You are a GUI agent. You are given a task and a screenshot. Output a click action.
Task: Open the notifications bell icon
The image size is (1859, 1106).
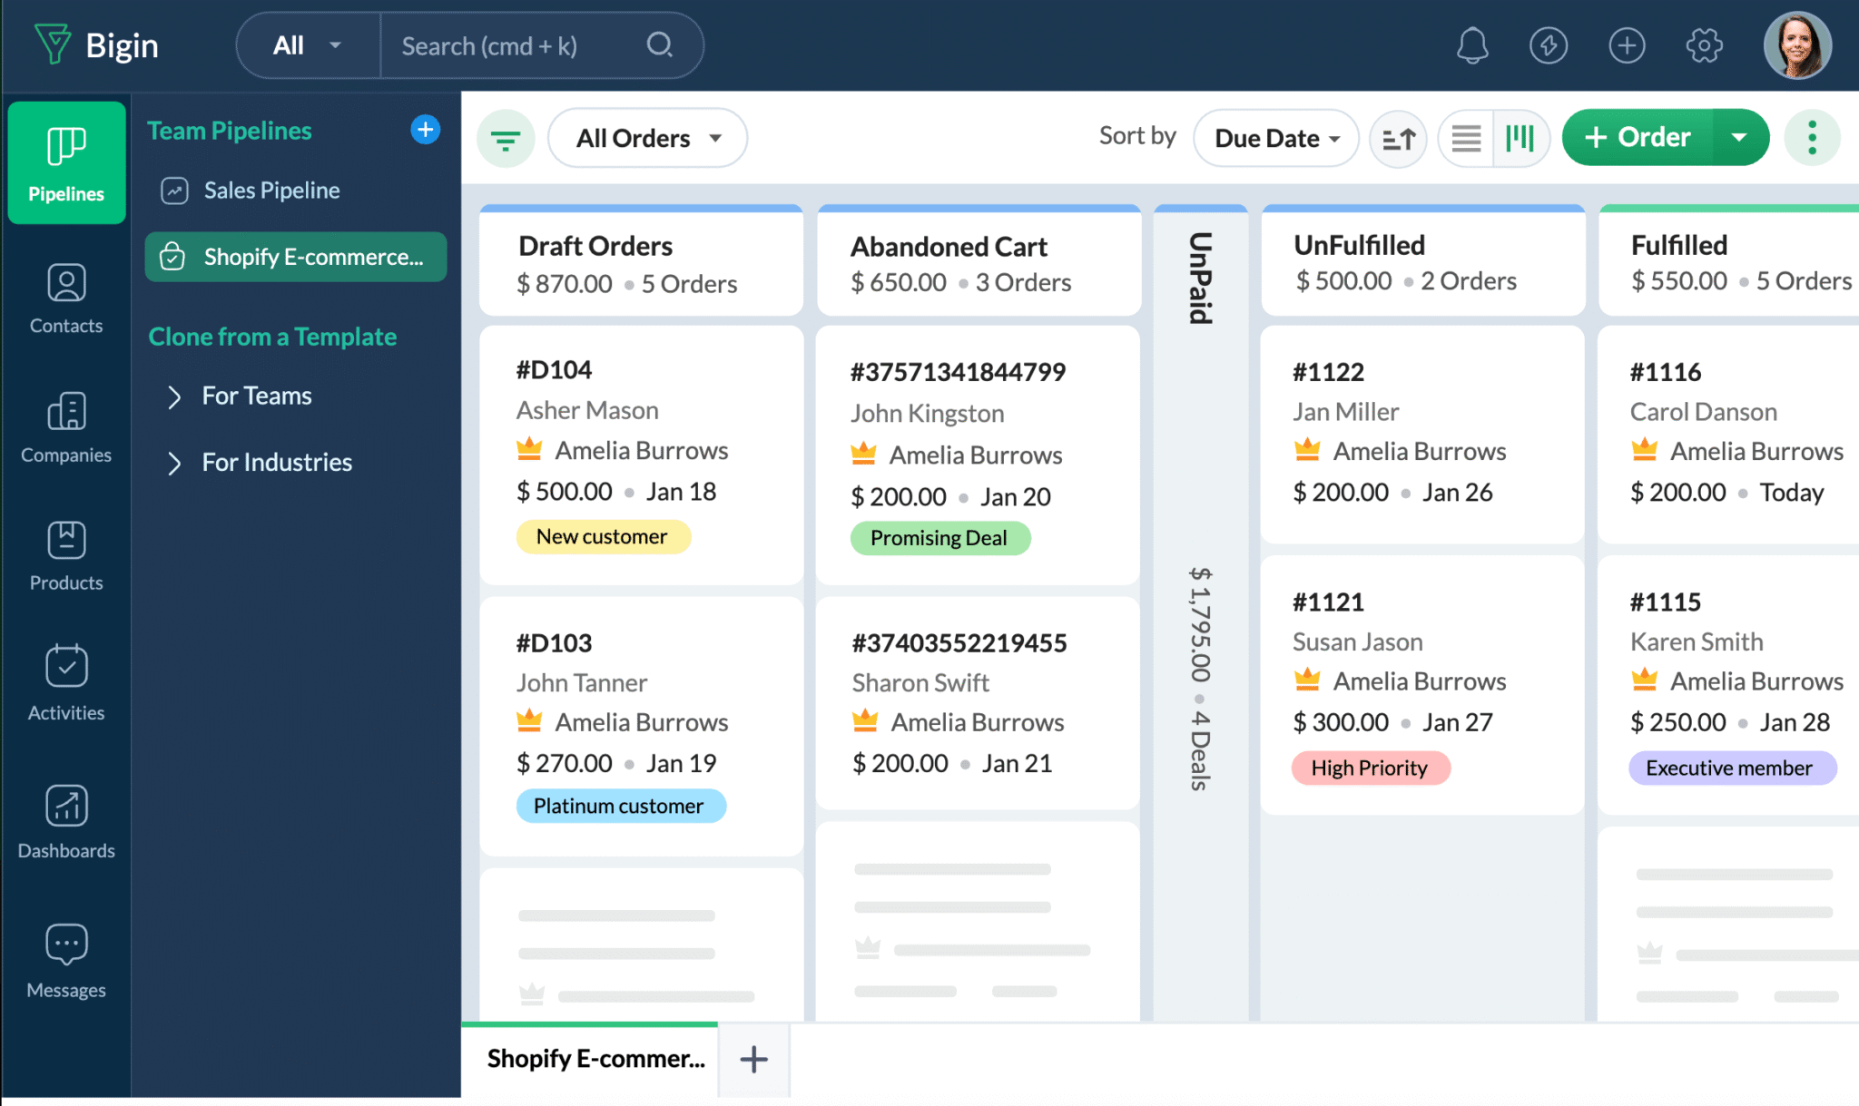pos(1471,45)
